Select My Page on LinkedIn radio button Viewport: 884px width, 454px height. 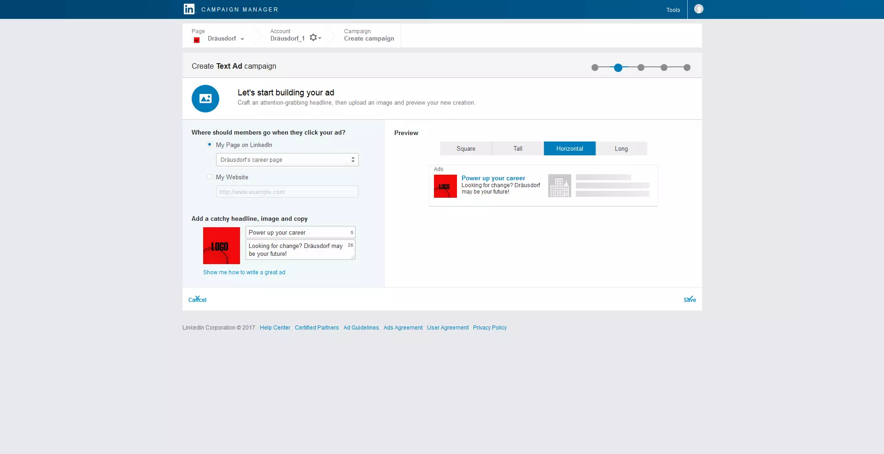click(x=210, y=145)
